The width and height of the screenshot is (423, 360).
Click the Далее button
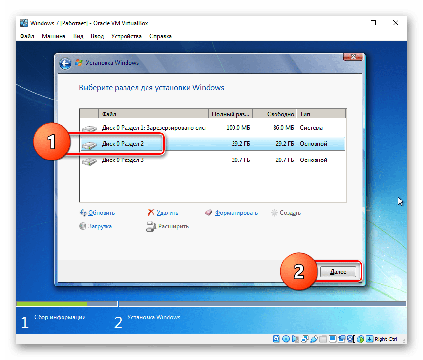338,272
